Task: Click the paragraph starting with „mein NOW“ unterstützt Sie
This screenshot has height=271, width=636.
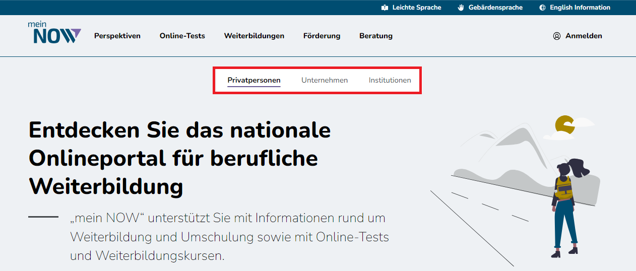Action: (x=229, y=237)
